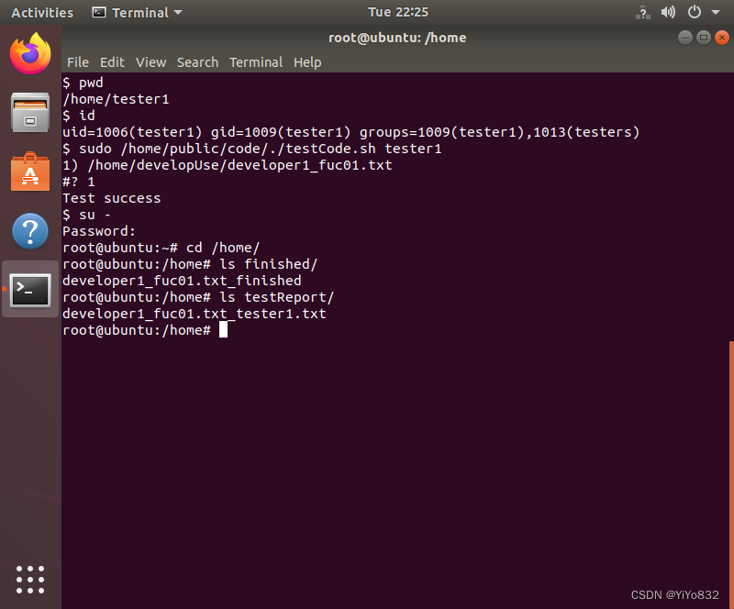Open the Show Applications grid
This screenshot has width=734, height=609.
(x=30, y=579)
